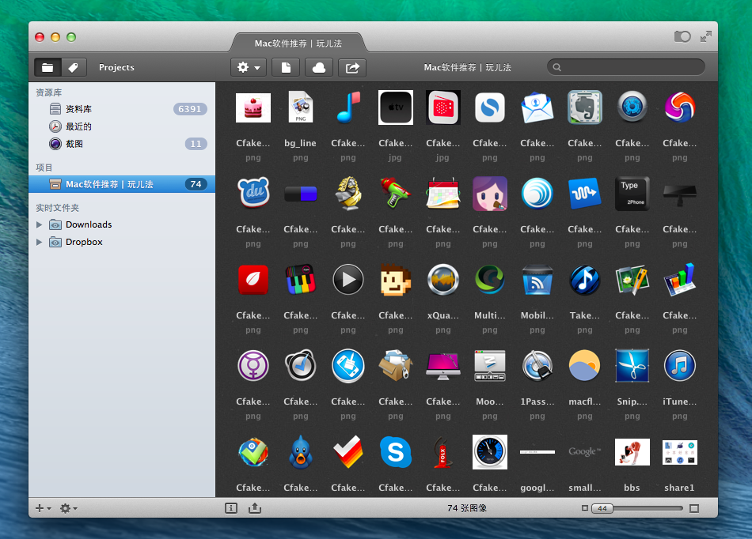Screen dimensions: 752x539
Task: Select the iTune... music note thumbnail
Action: pos(680,366)
